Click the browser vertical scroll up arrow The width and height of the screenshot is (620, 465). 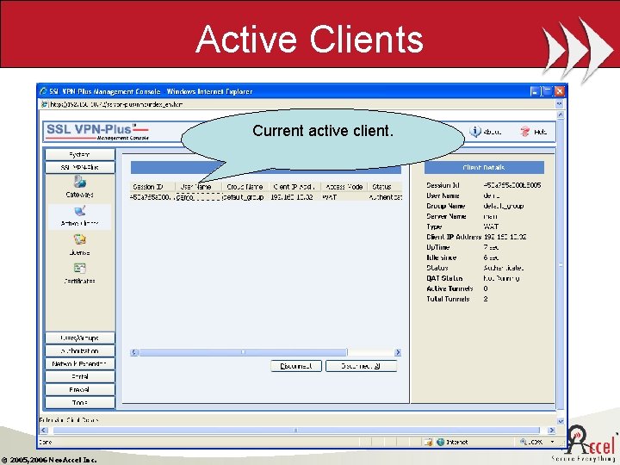click(560, 115)
